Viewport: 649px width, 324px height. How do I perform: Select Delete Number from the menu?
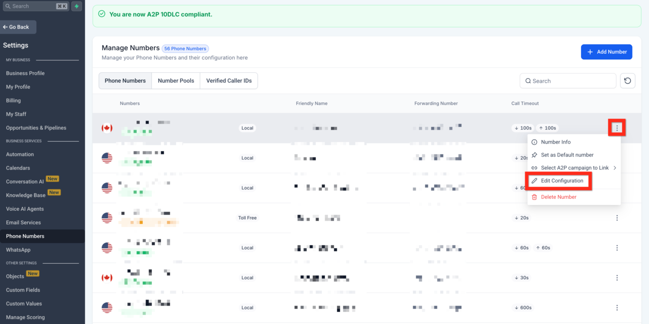[x=558, y=197]
